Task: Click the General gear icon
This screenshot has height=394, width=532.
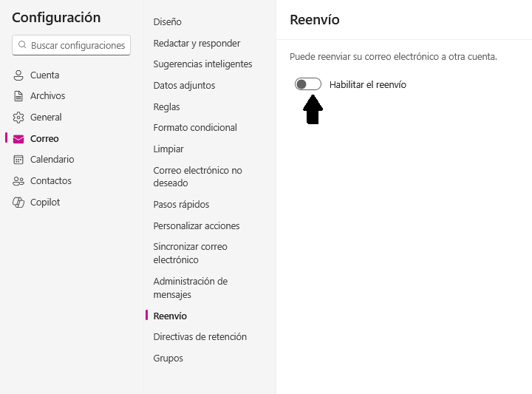Action: tap(18, 118)
